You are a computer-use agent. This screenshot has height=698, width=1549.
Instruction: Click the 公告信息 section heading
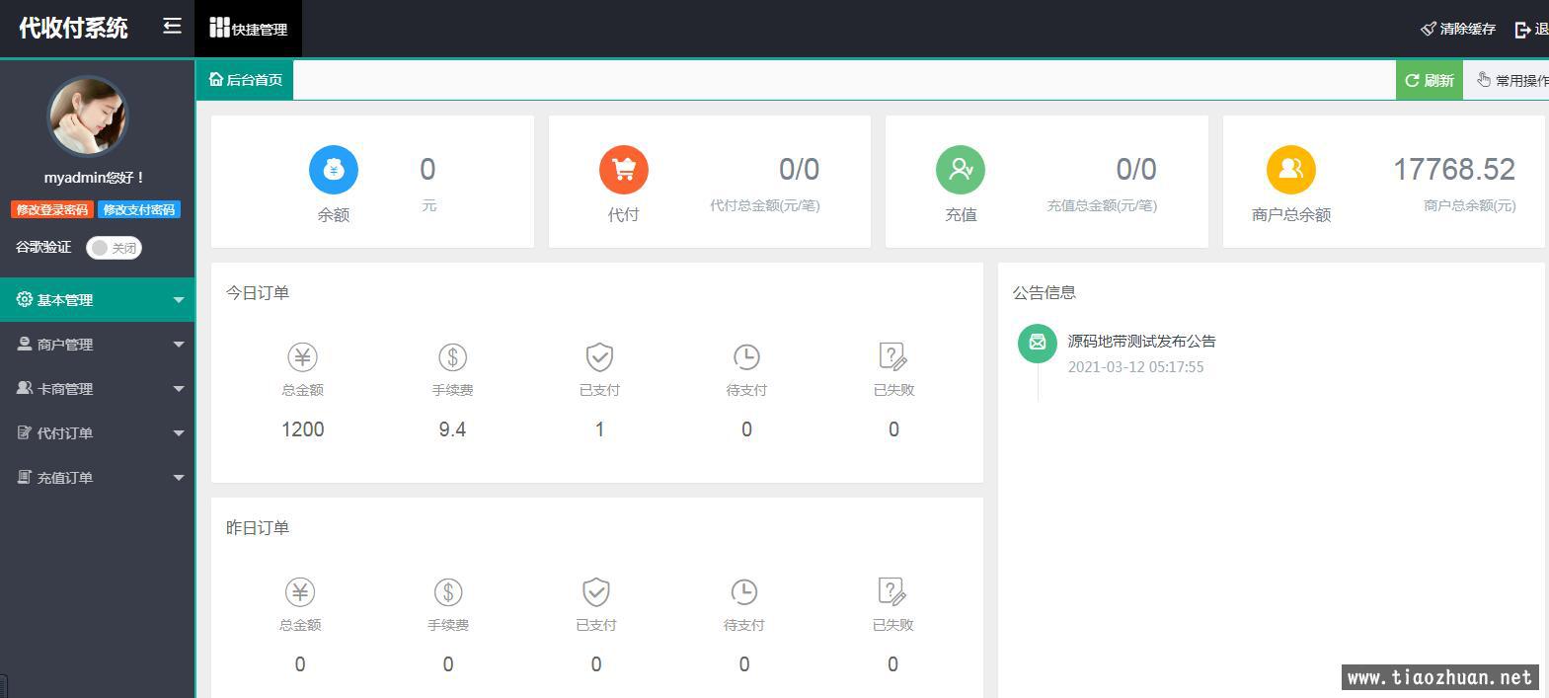tap(1045, 293)
